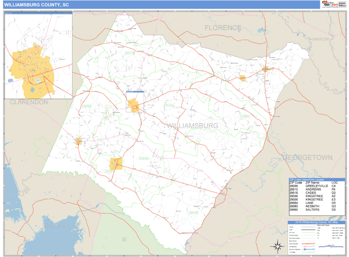Click the 2018 Williamsburg County legend title
The image size is (349, 257).
pyautogui.click(x=316, y=222)
